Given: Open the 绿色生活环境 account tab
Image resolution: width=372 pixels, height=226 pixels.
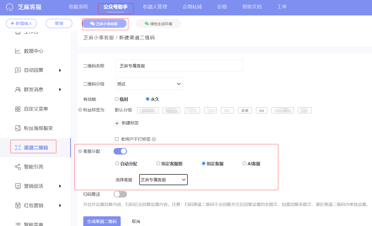Looking at the screenshot, I should coord(158,23).
